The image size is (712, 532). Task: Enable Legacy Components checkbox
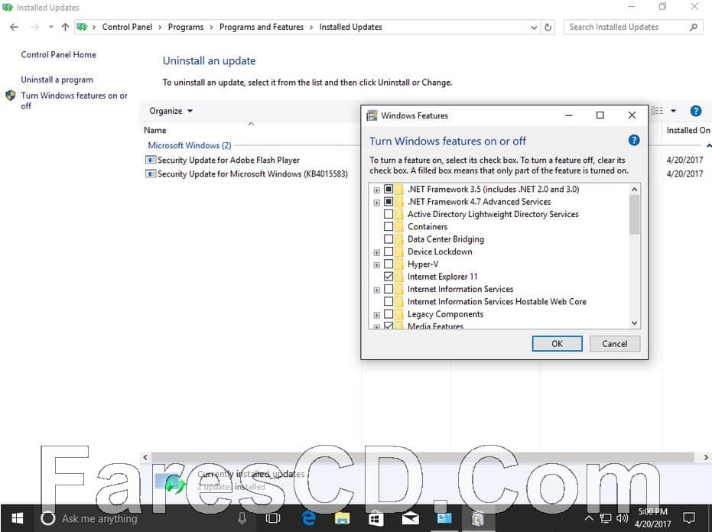click(x=389, y=313)
